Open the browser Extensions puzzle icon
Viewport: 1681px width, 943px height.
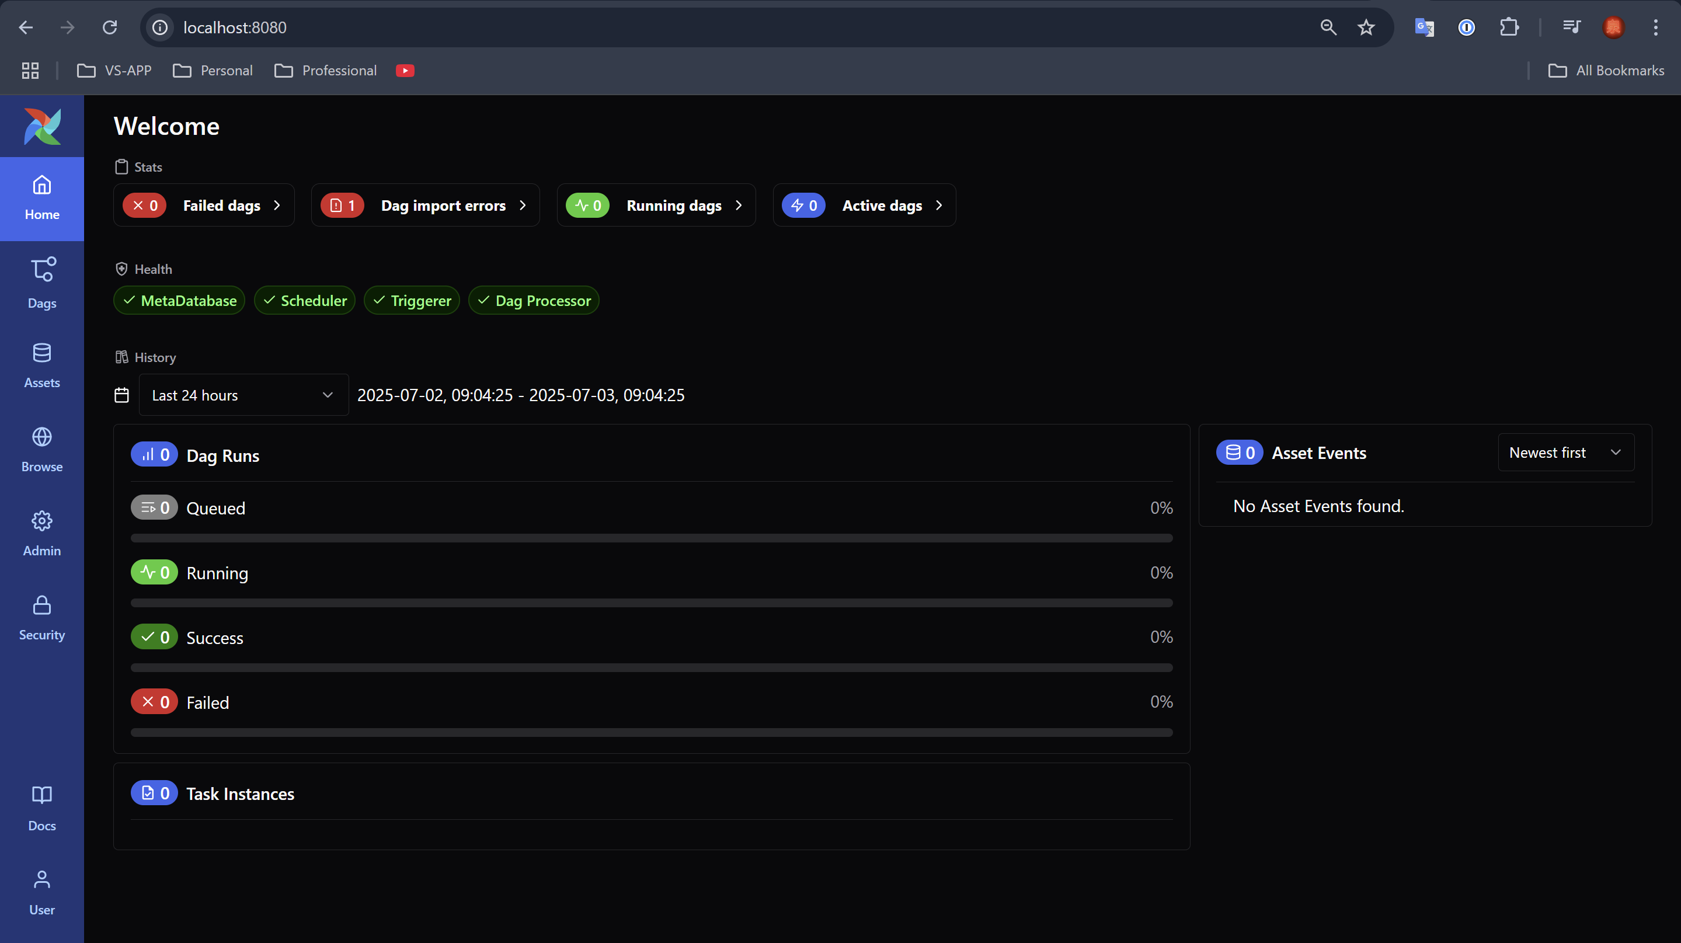click(x=1509, y=27)
